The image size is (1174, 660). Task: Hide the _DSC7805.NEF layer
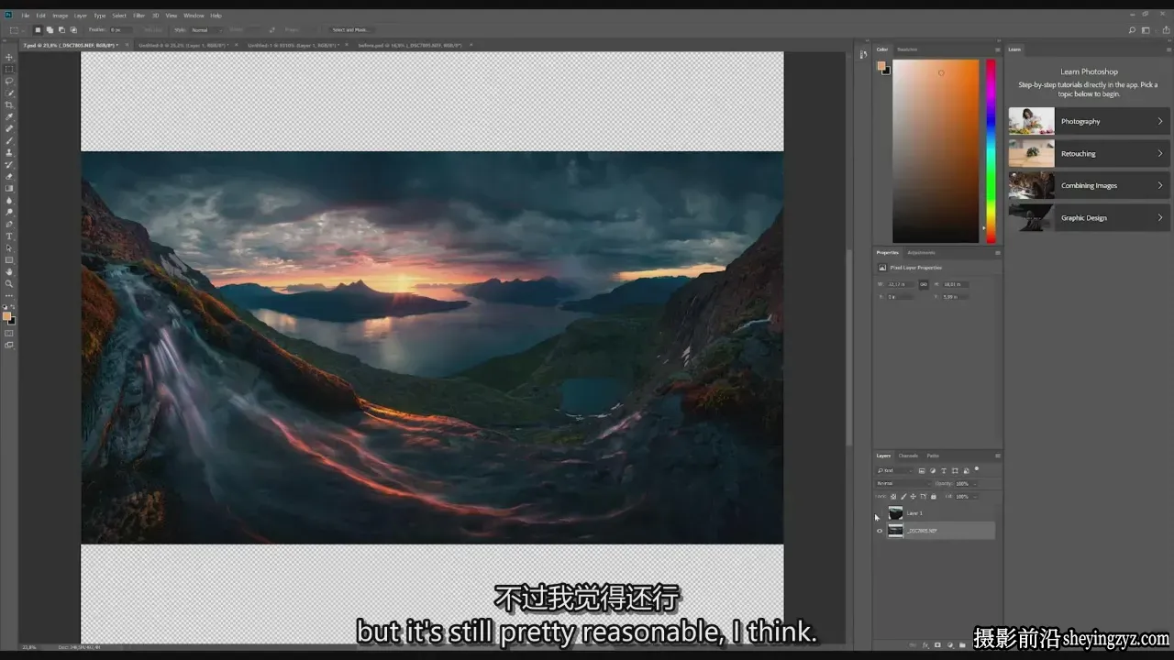pos(880,531)
